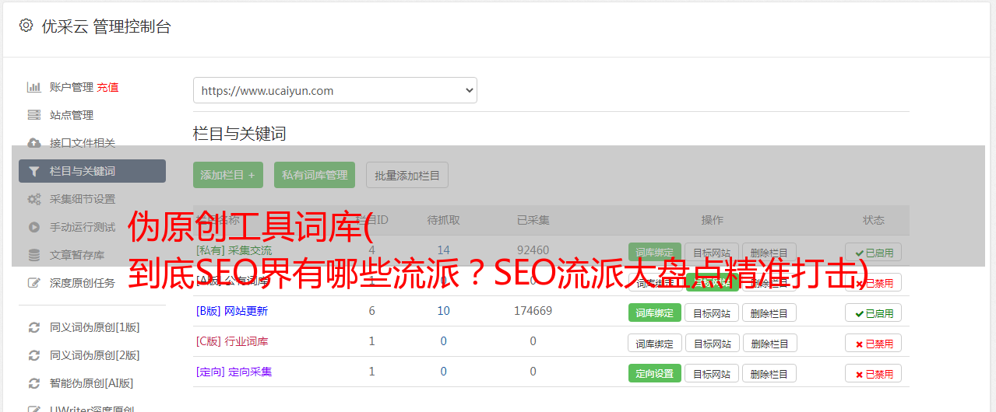
Task: Open the [定向] 定向采集 column link
Action: coord(234,372)
